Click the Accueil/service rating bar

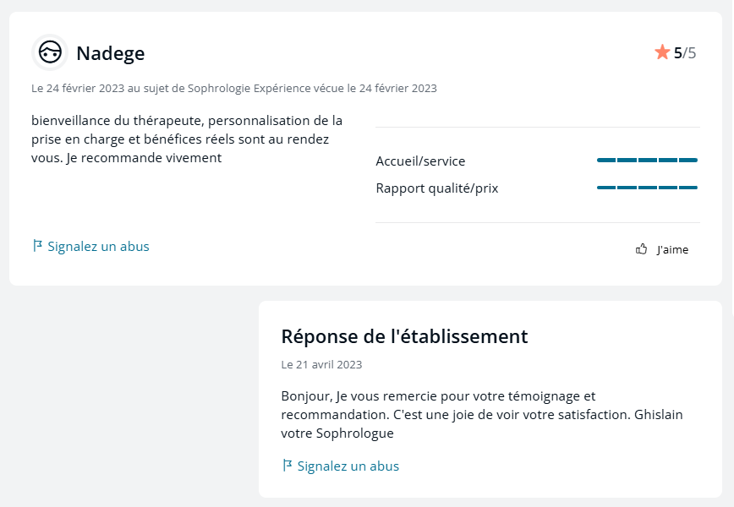click(x=647, y=160)
